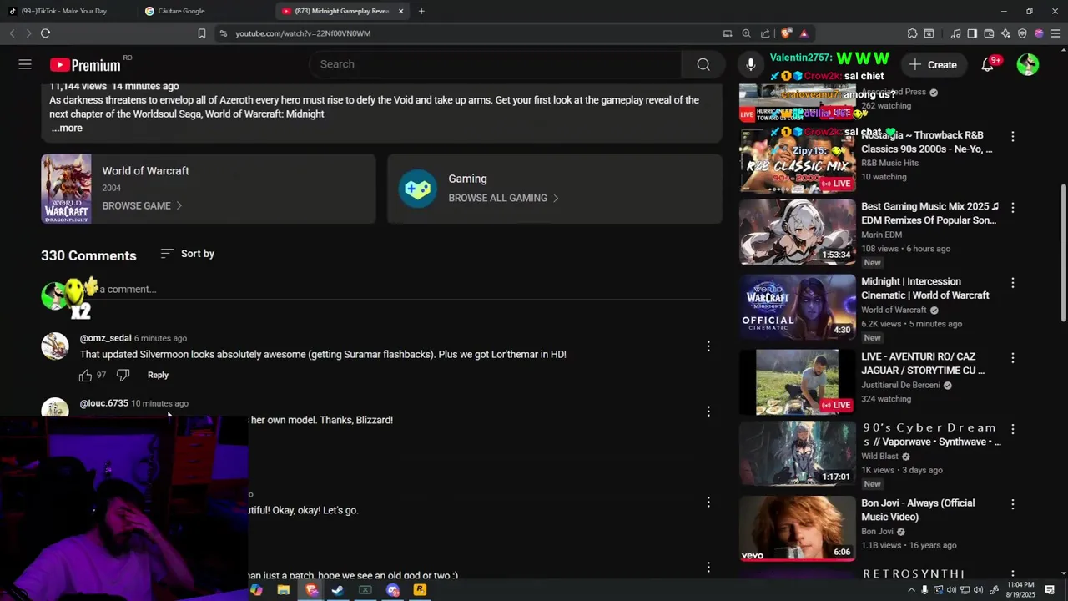Switch to the TikTok Make Your Day tab

(x=63, y=11)
